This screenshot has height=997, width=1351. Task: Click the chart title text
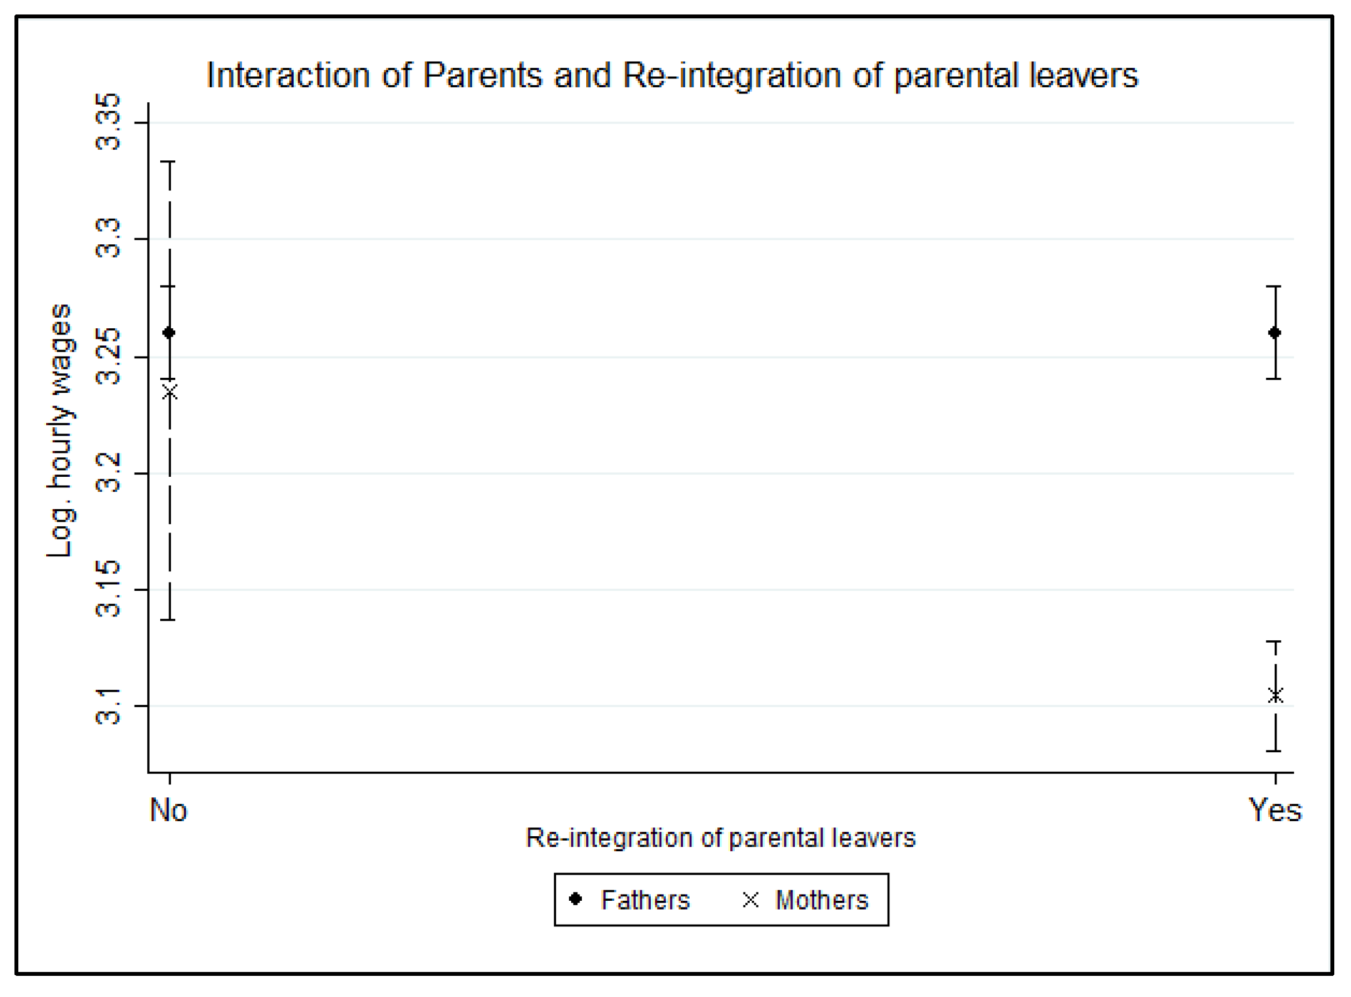[x=671, y=76]
